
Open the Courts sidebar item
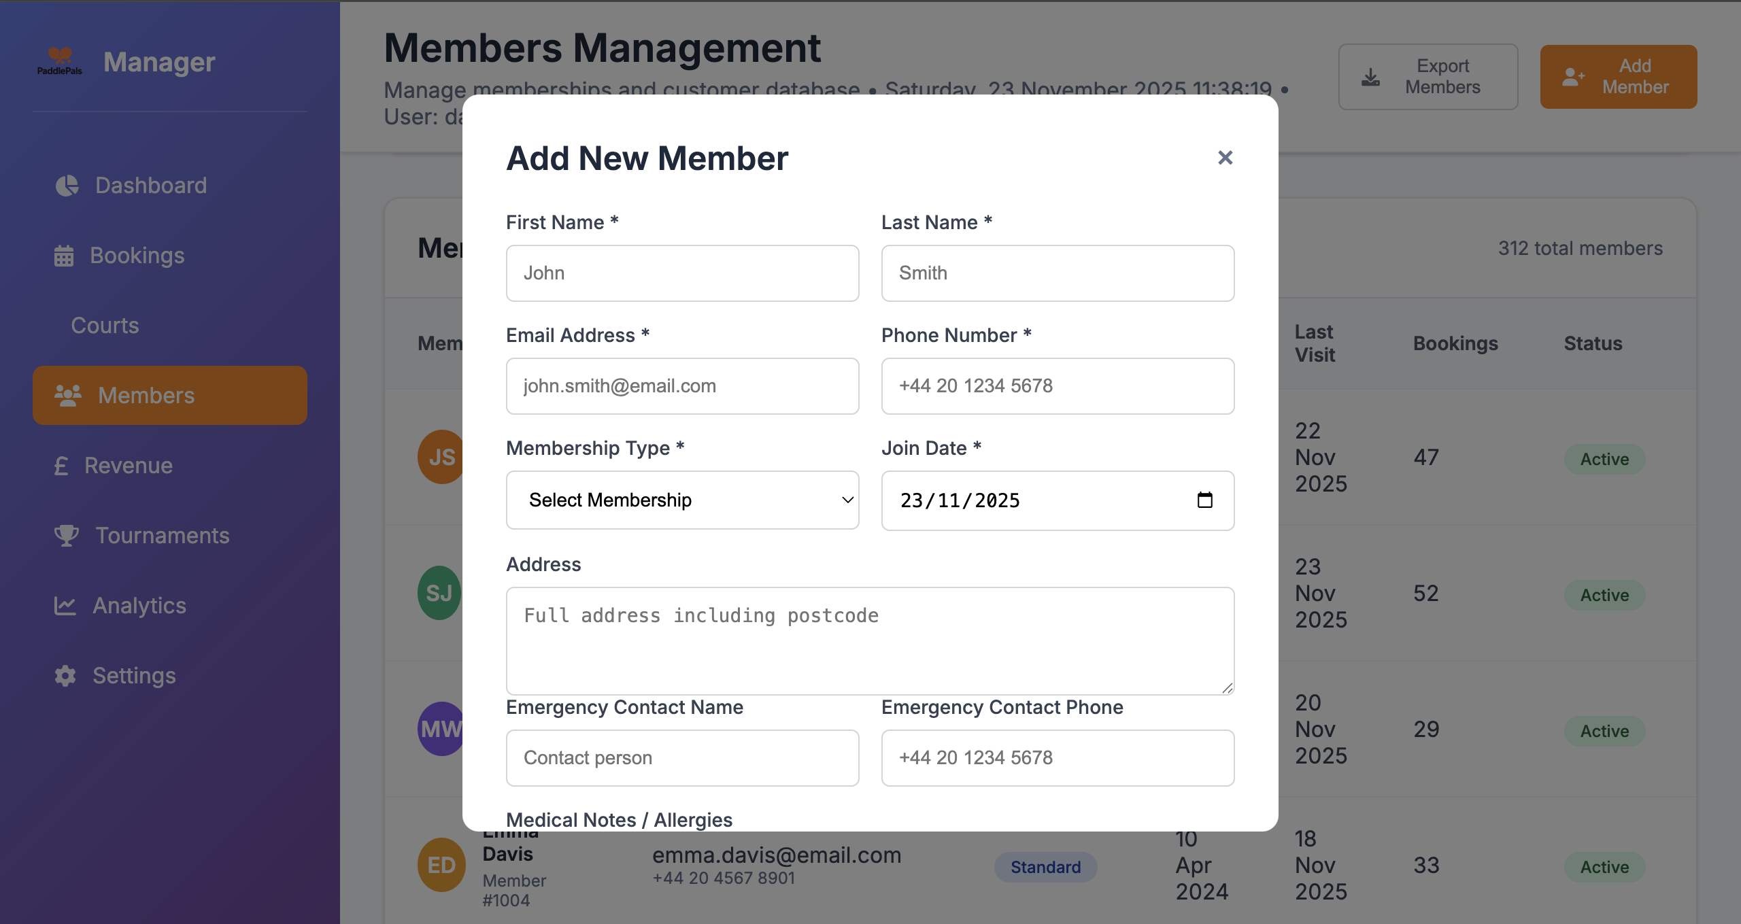[x=170, y=326]
